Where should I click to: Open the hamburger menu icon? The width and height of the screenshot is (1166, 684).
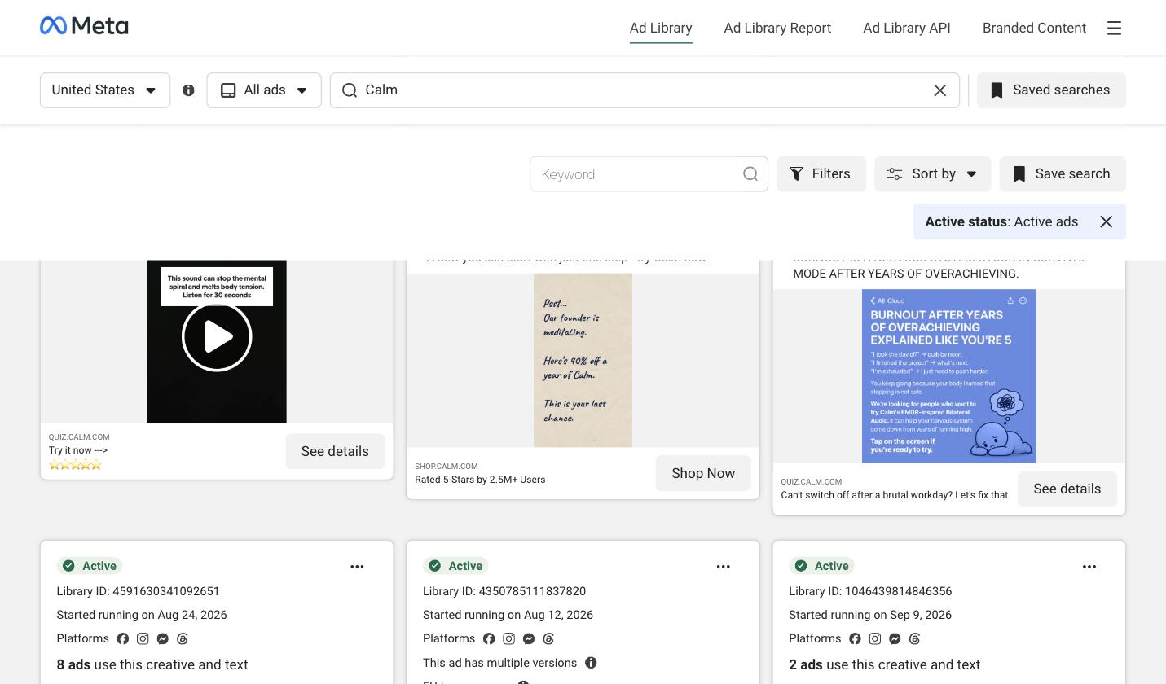click(1114, 28)
